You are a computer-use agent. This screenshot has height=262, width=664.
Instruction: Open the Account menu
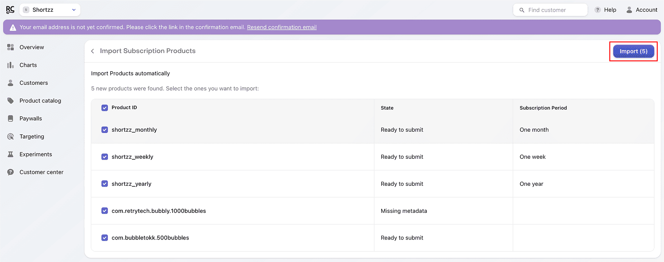[x=641, y=10]
